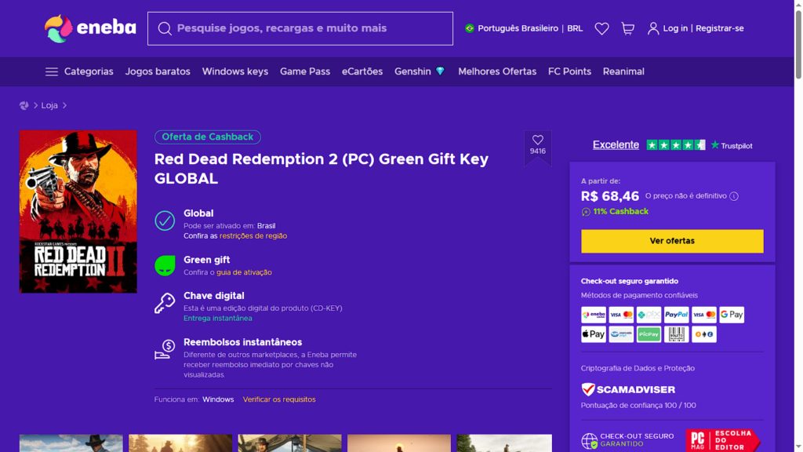The height and width of the screenshot is (452, 803).
Task: Open the Game Pass menu item
Action: (x=304, y=71)
